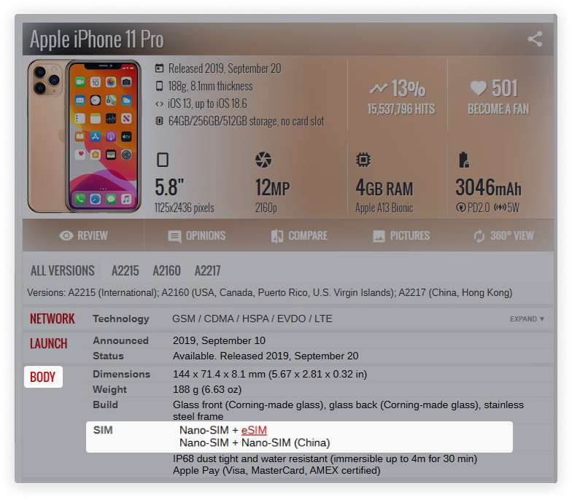Select the ALL VERSIONS tab

click(x=63, y=271)
